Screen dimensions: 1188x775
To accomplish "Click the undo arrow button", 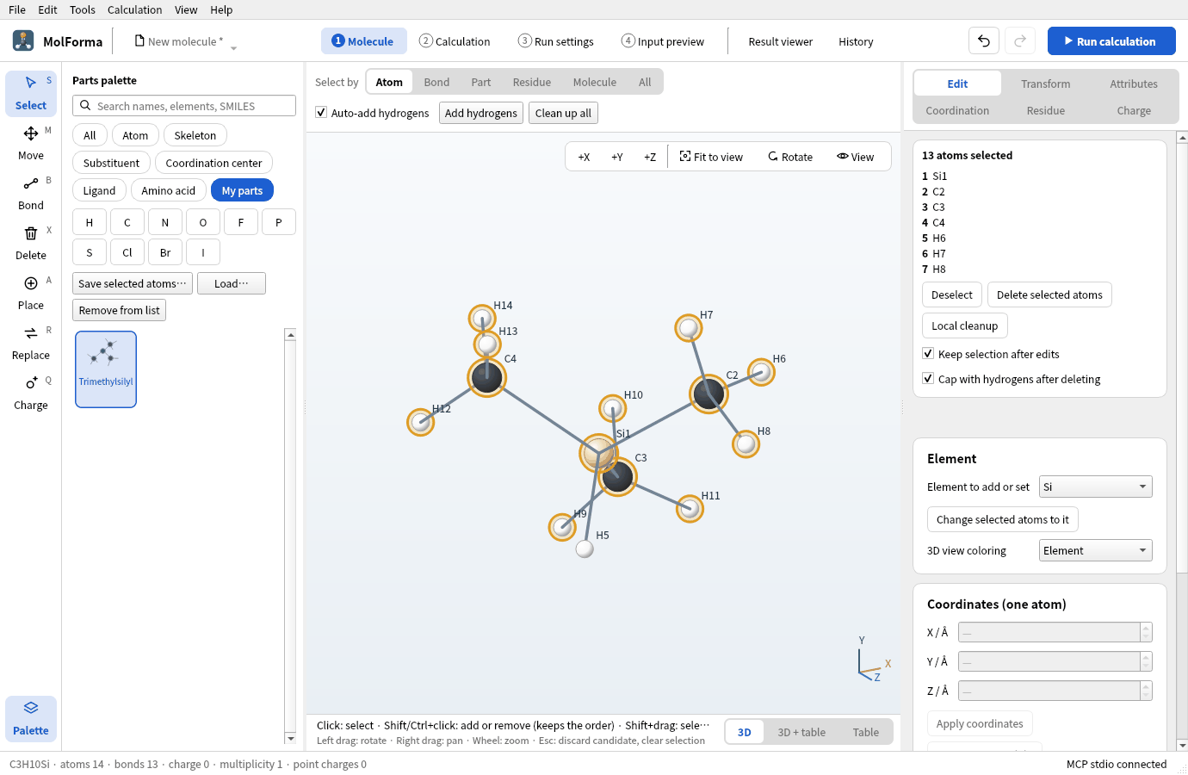I will tap(984, 40).
